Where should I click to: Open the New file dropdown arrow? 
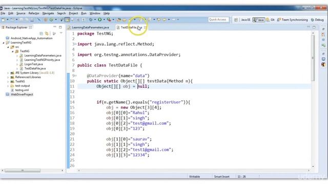(x=8, y=19)
